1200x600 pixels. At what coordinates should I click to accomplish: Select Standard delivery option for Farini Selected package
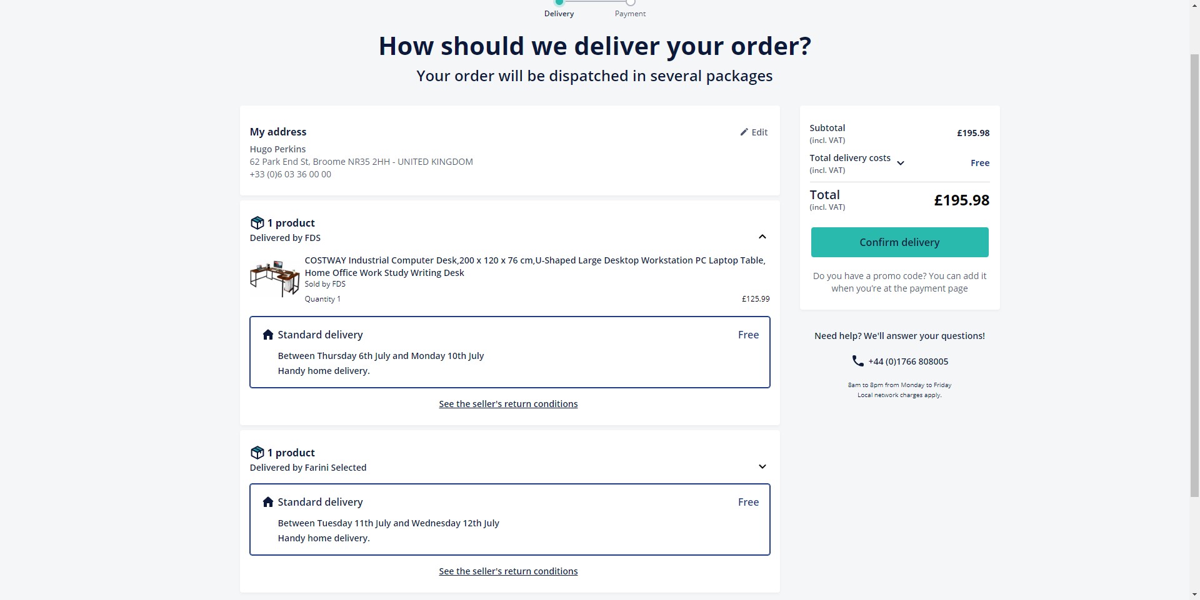click(510, 519)
